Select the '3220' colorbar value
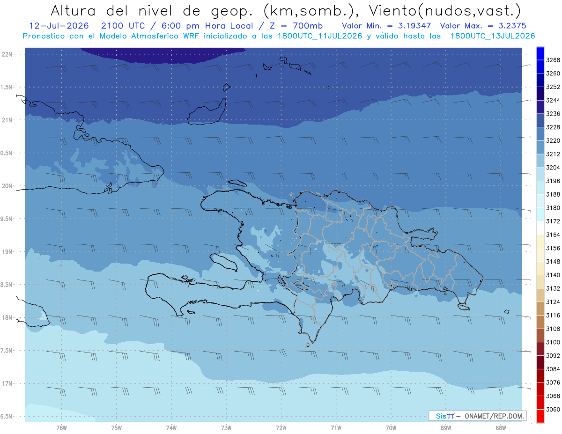Screen dimensions: 562x434 click(553, 140)
